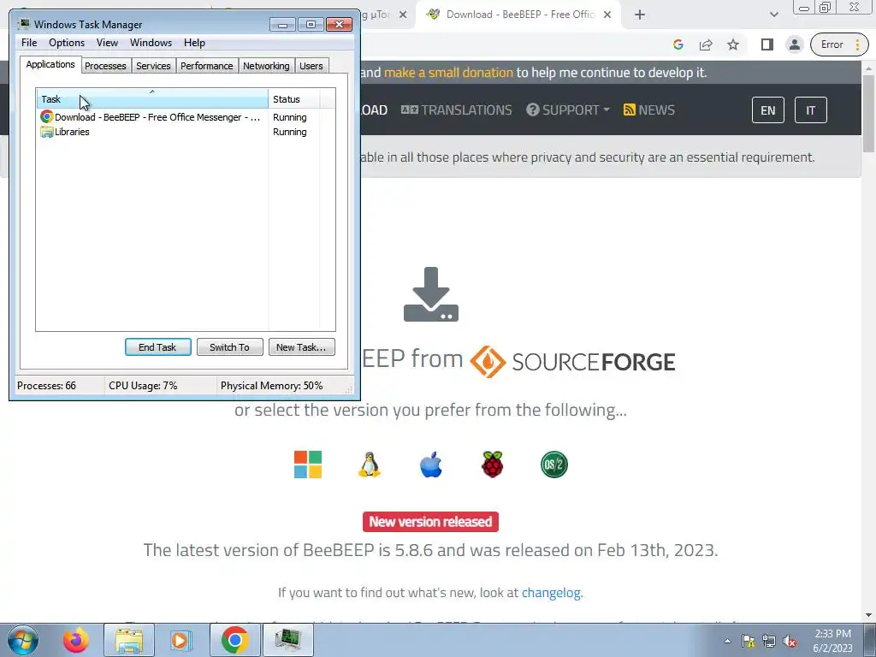
Task: Click the New Task... button
Action: [x=301, y=347]
